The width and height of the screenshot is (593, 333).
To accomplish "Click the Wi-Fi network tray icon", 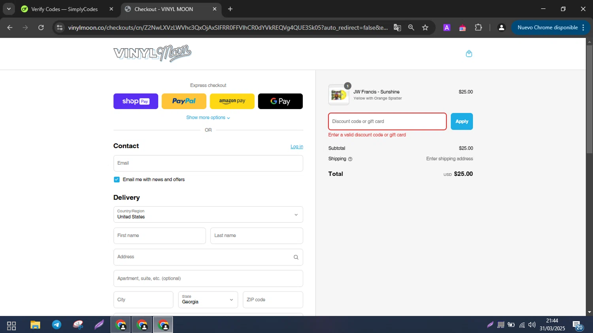I will pyautogui.click(x=522, y=325).
